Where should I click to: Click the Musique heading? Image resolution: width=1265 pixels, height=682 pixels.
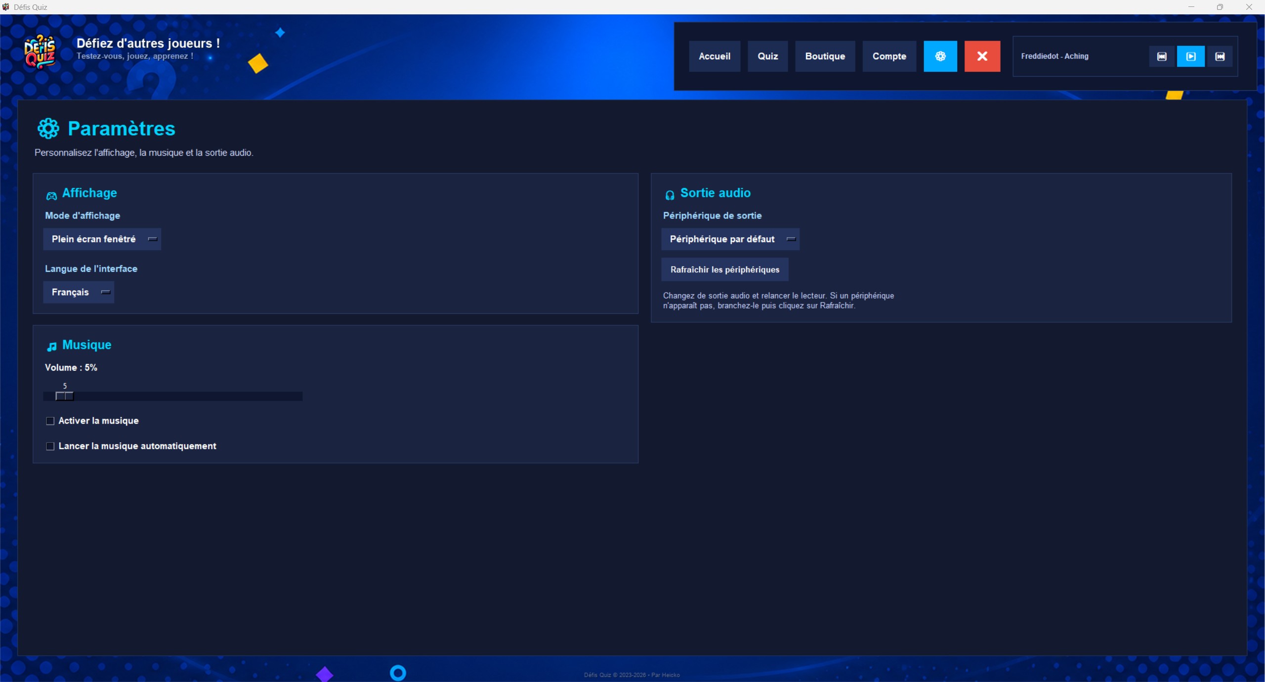click(x=86, y=345)
